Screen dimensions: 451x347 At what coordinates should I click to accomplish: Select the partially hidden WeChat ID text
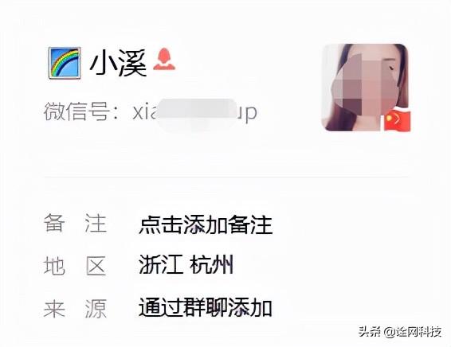(194, 112)
